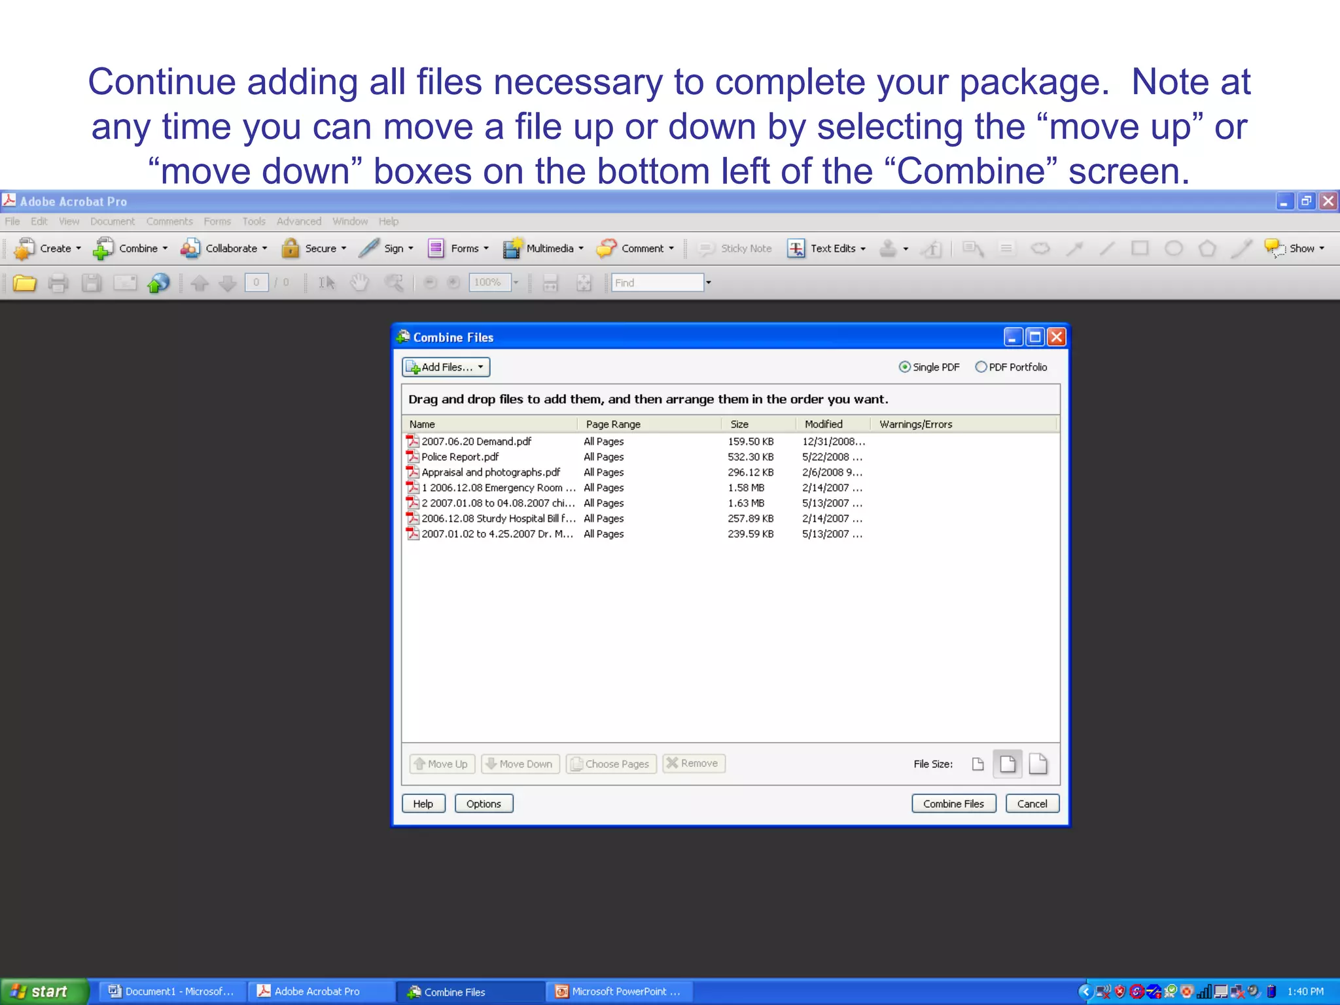Open the Edit menu
The image size is (1340, 1005).
coord(39,221)
